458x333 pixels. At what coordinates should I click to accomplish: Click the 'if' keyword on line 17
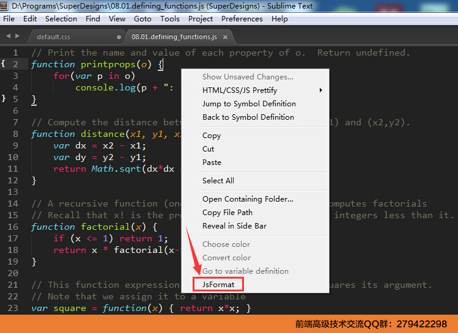[59, 238]
